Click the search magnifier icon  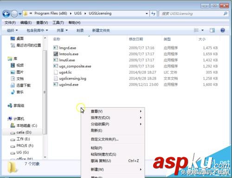[226, 13]
